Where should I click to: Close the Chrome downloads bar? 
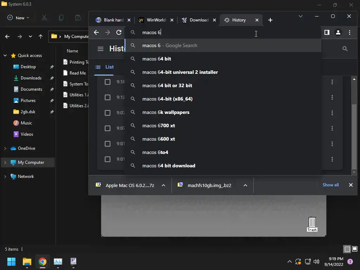click(351, 185)
